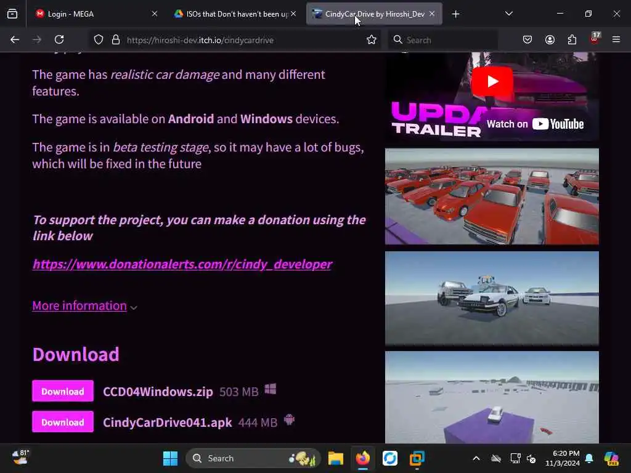Click the Windows platform icon
631x473 pixels.
tap(271, 389)
